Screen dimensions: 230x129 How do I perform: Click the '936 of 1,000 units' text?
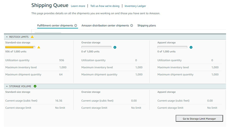[16, 51]
